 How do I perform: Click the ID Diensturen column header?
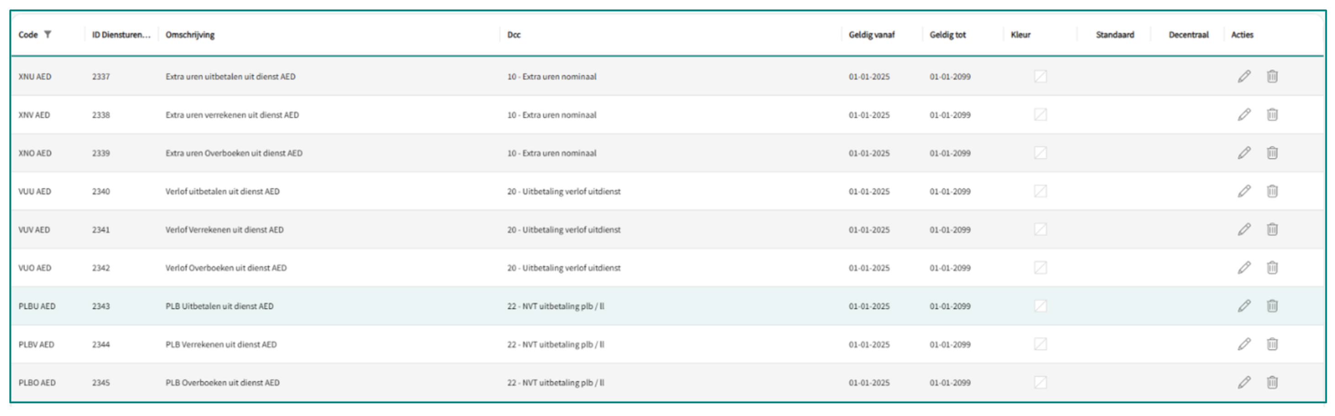point(121,35)
